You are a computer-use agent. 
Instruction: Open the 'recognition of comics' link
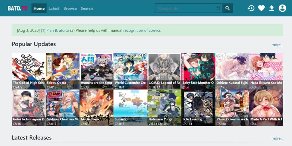coord(142,30)
